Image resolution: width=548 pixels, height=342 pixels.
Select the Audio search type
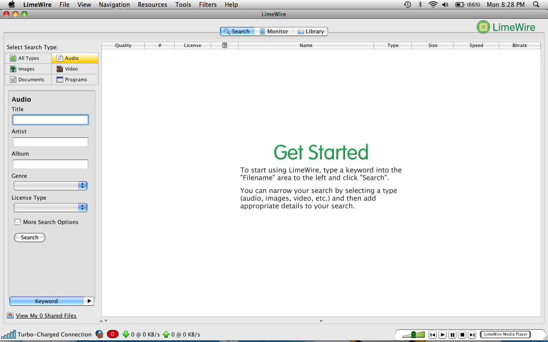75,58
